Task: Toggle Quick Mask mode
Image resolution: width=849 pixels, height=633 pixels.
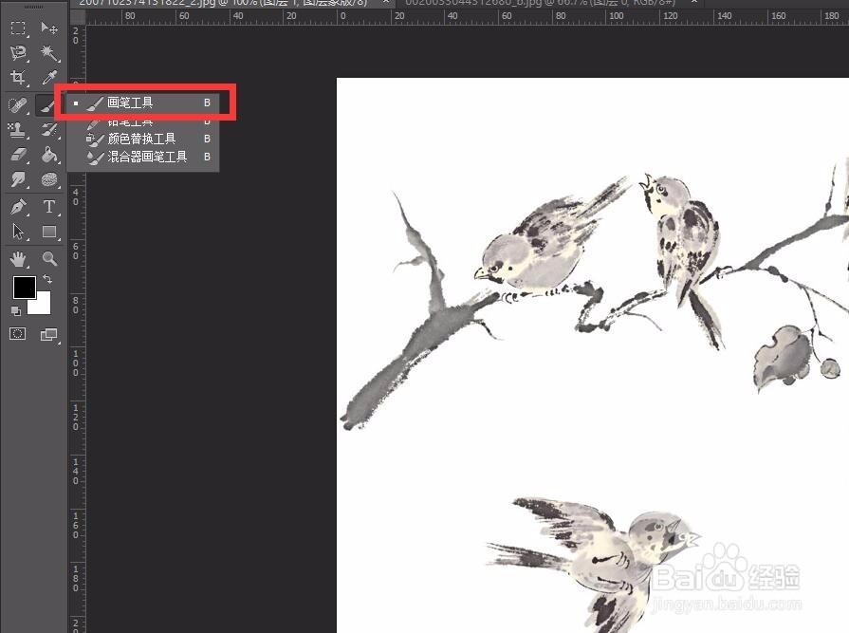Action: click(x=17, y=333)
